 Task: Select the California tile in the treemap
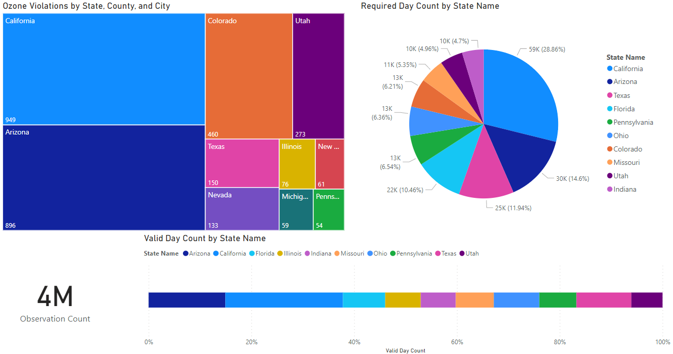(104, 69)
